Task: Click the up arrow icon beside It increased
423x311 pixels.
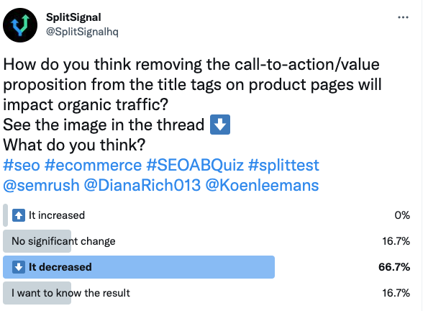Action: [19, 215]
